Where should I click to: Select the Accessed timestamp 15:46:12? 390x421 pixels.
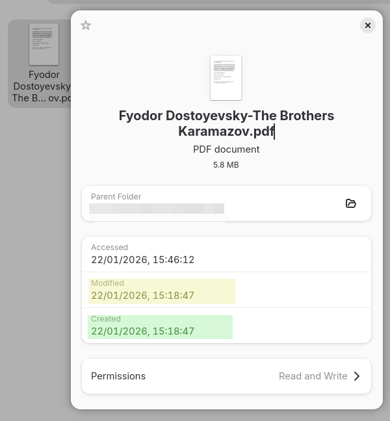click(x=143, y=260)
